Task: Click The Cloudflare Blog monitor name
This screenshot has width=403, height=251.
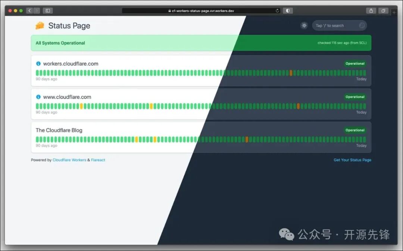Action: coord(59,130)
